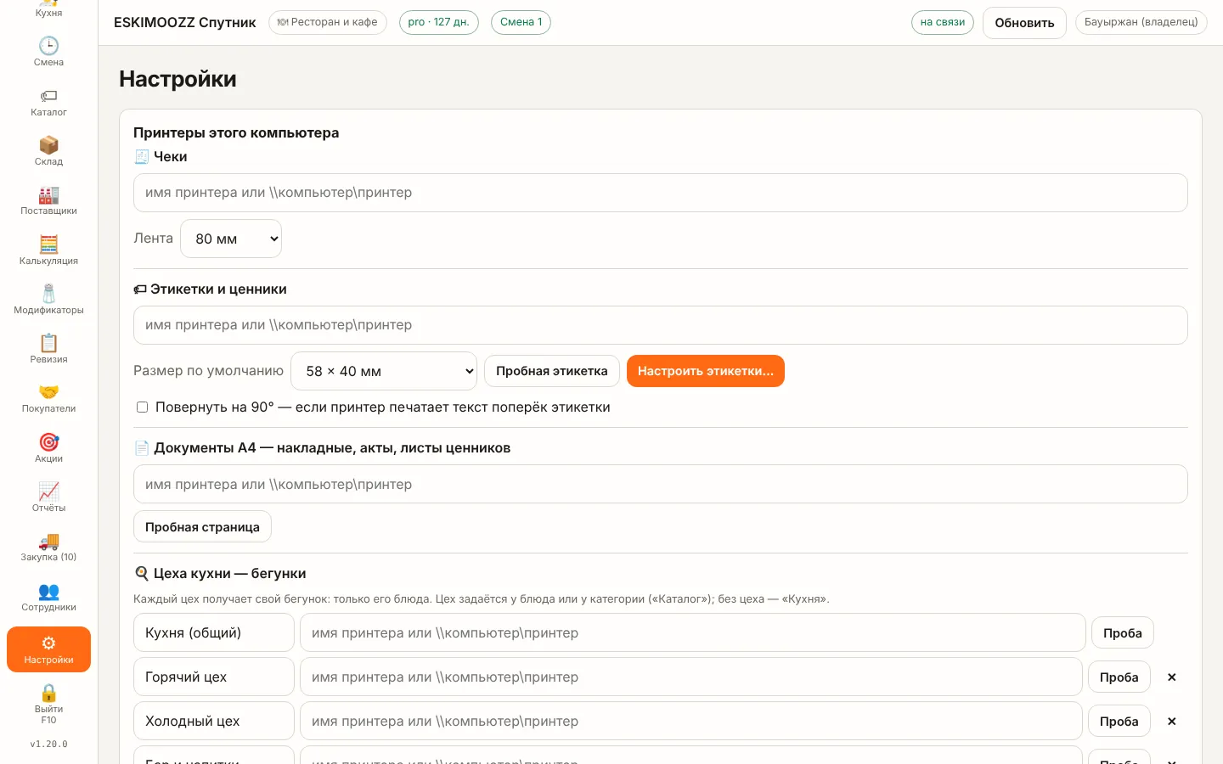Click Проба for the Кухня (общий) row
1223x764 pixels.
point(1122,633)
